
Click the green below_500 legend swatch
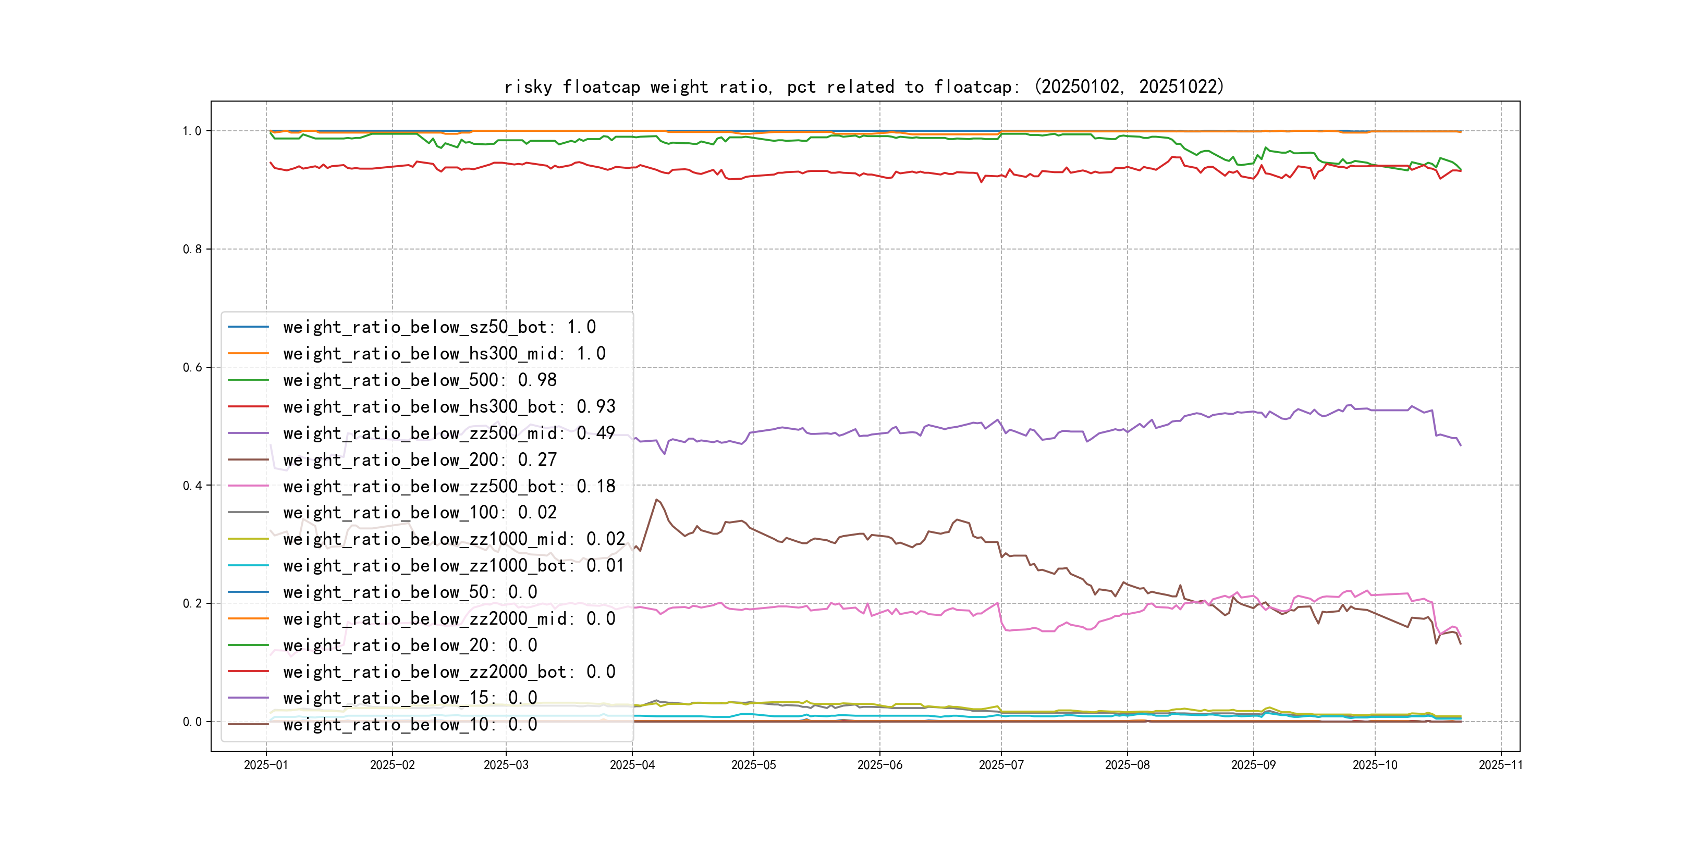click(248, 379)
